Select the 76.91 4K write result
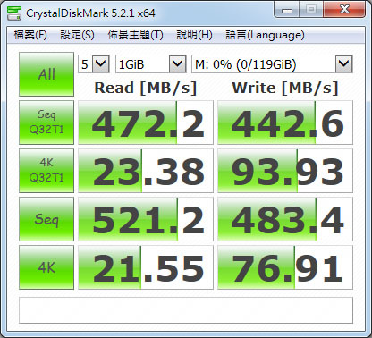Viewport: 372px width, 338px height. [x=285, y=267]
